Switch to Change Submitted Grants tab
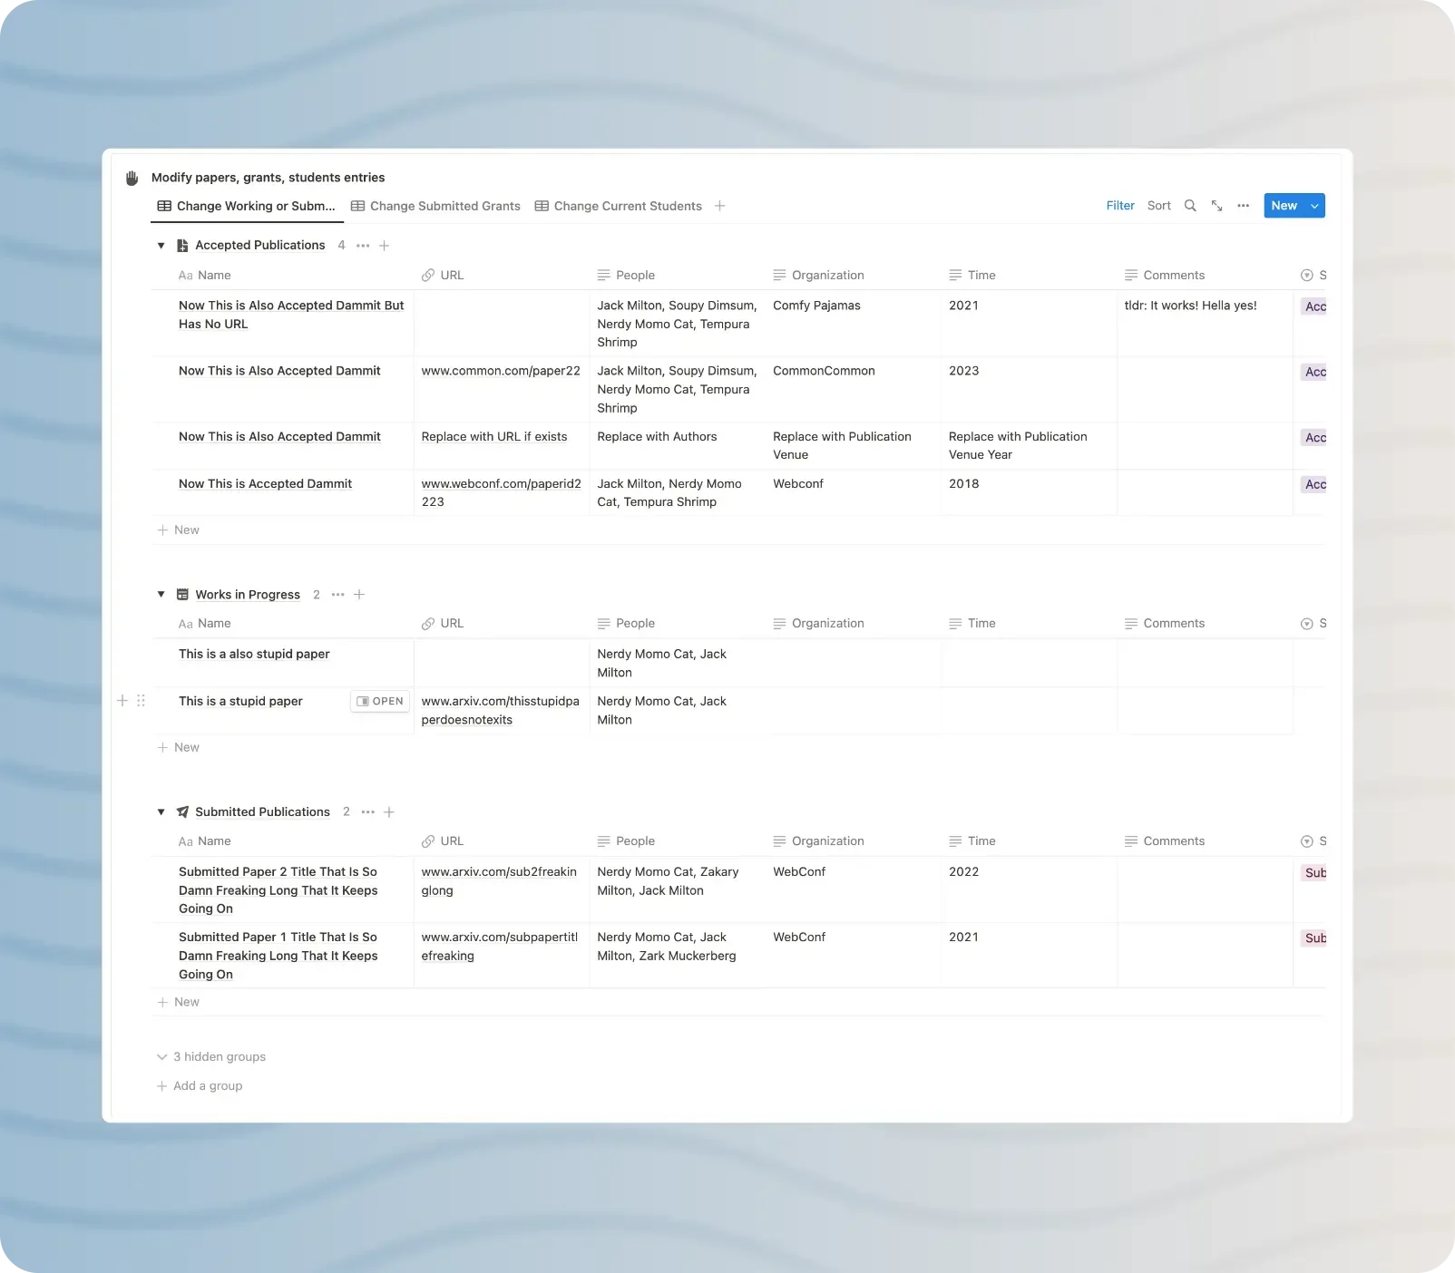Screen dimensions: 1455x1273 (x=435, y=206)
